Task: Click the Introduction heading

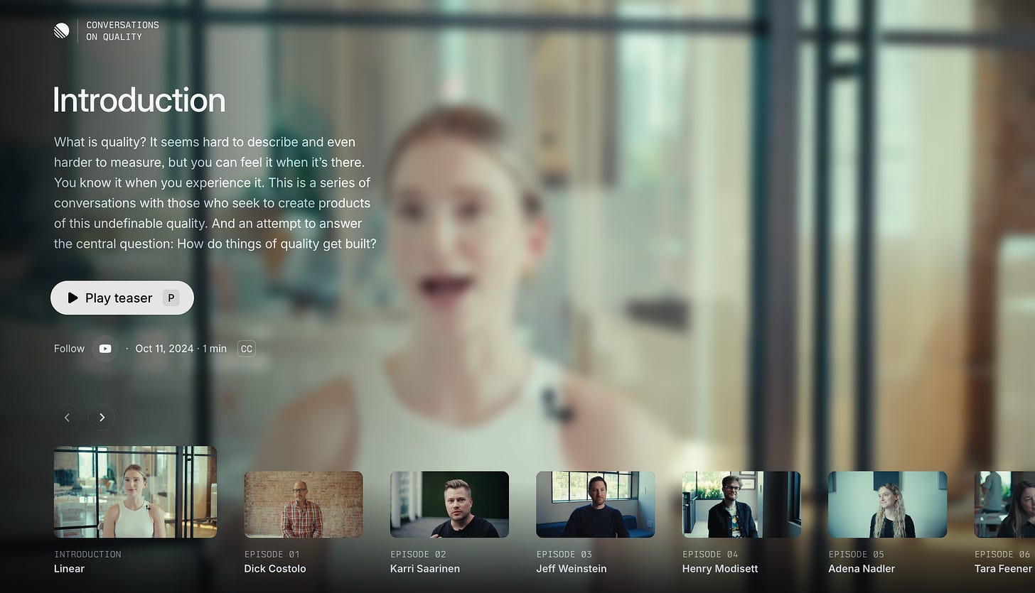Action: (139, 100)
